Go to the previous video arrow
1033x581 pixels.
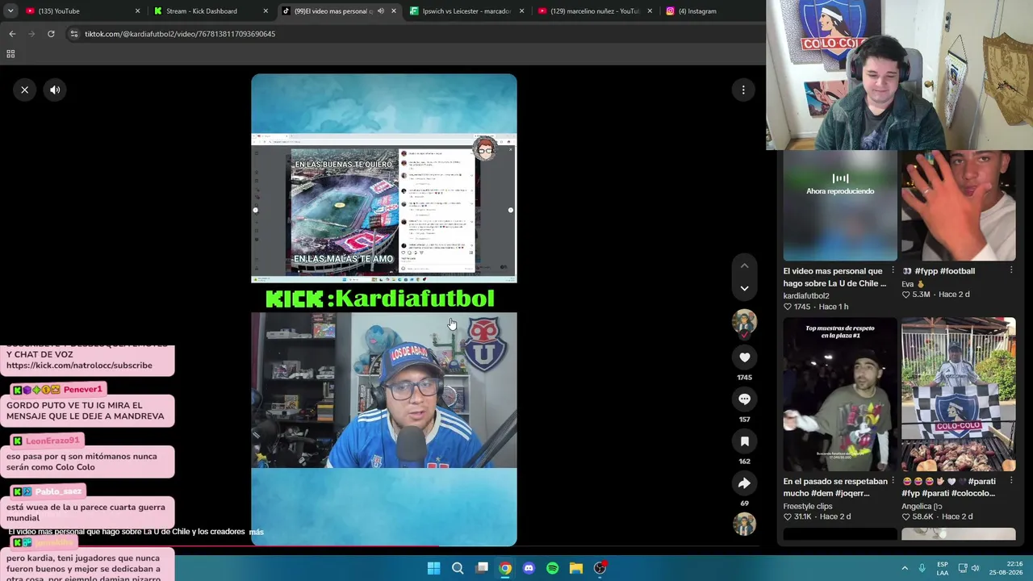coord(744,265)
